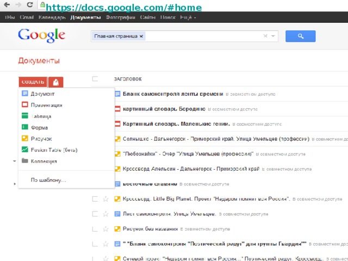The image size is (348, 261).
Task: Open Бланк самоконтроля ленты времени
Action: (173, 94)
